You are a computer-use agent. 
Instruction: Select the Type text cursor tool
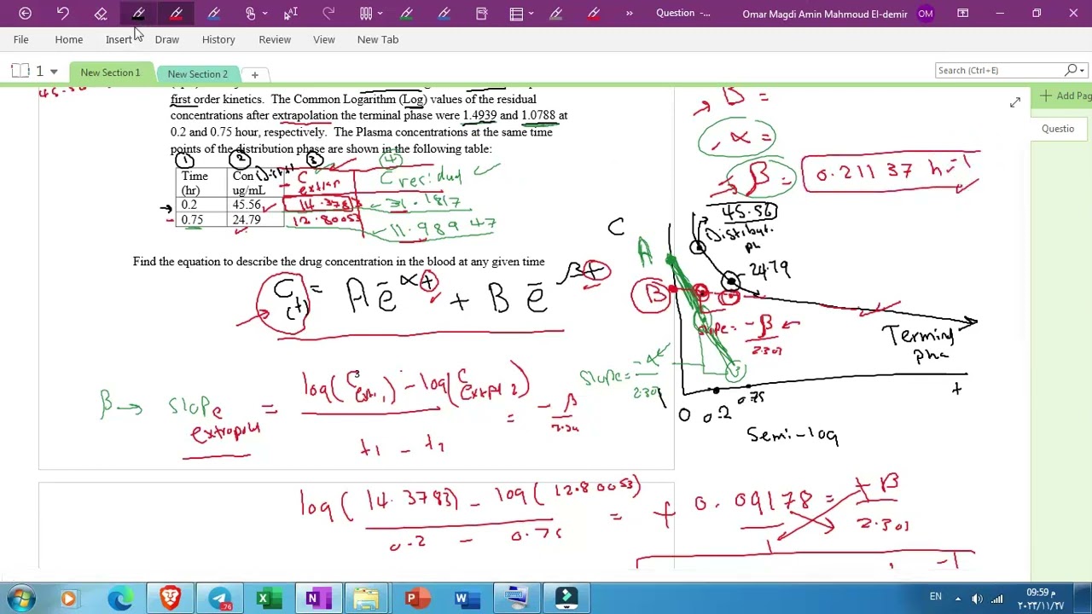pos(291,14)
